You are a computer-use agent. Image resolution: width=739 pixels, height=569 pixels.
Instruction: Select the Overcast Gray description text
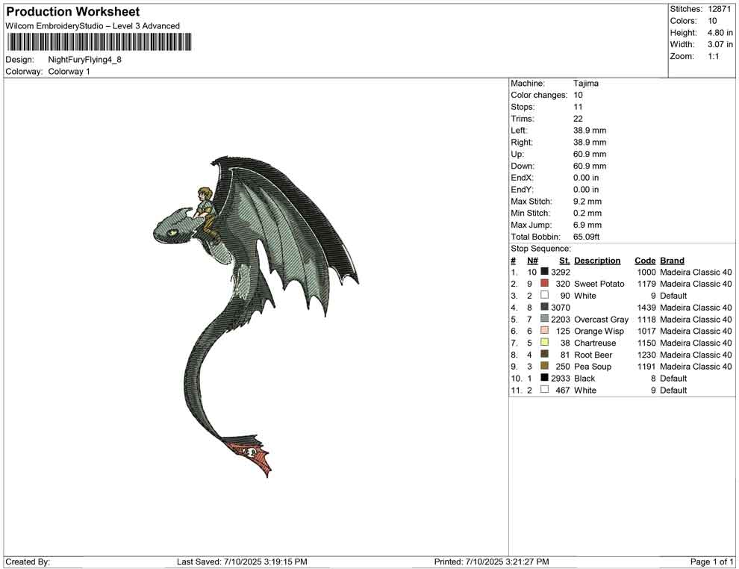pos(602,319)
